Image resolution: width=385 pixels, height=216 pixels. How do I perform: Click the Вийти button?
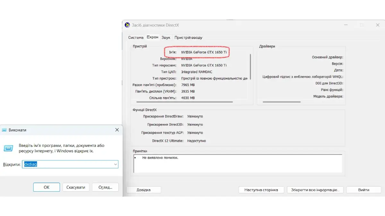364,190
